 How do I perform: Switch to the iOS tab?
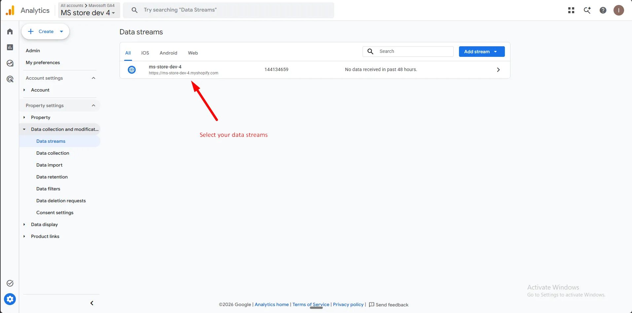145,53
